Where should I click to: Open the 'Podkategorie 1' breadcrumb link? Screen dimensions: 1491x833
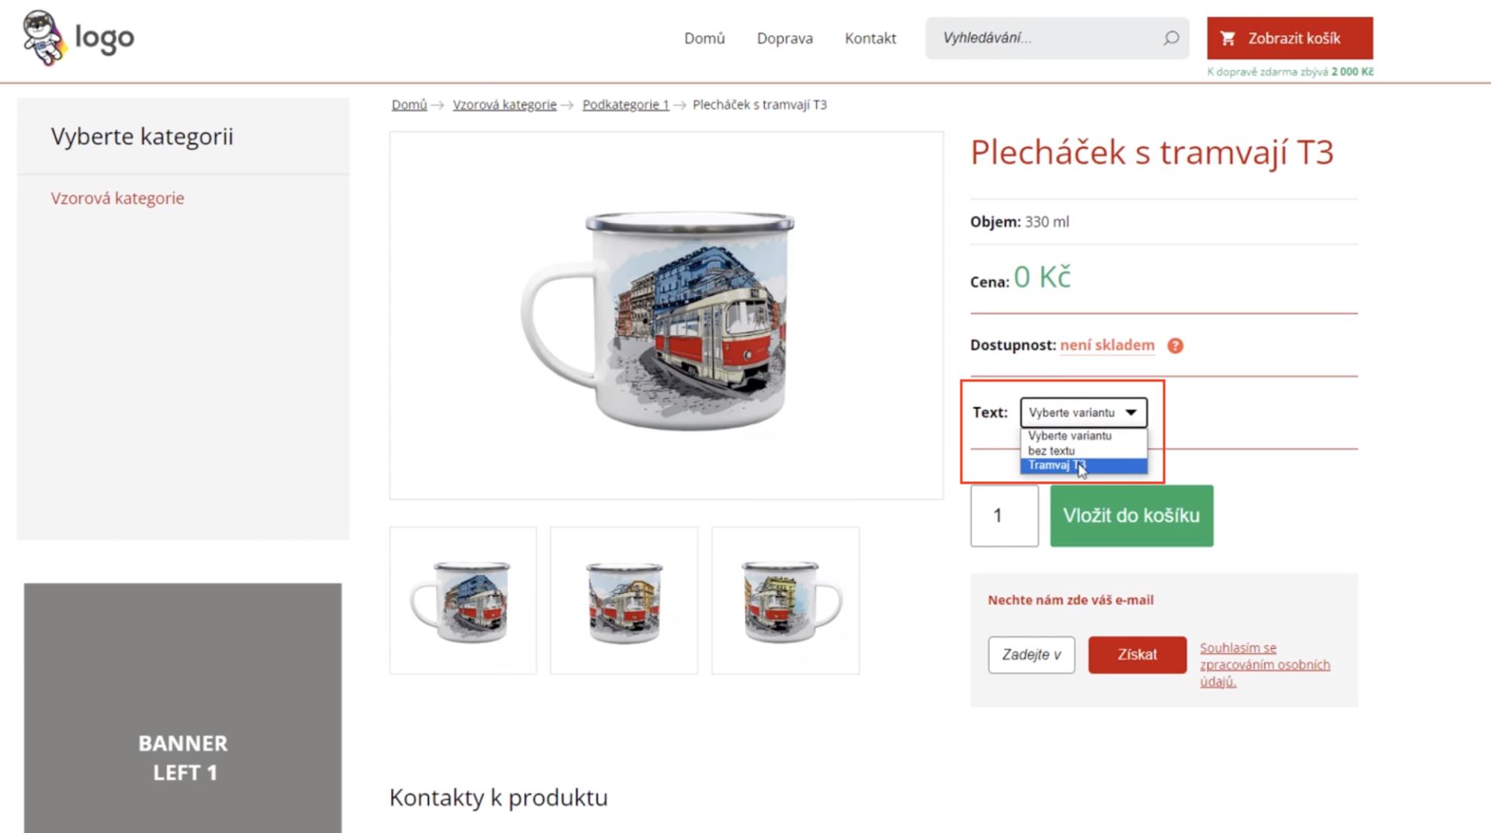coord(625,104)
